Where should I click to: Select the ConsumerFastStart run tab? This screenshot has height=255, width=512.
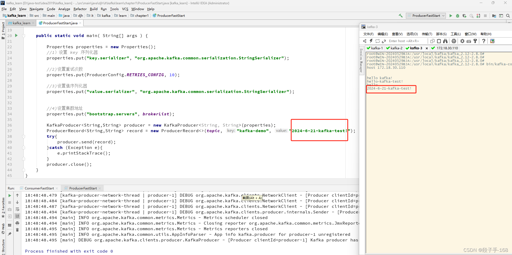[39, 188]
